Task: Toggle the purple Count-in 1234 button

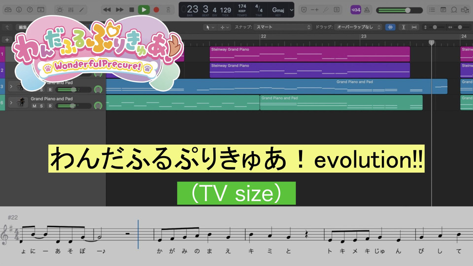Action: click(356, 10)
